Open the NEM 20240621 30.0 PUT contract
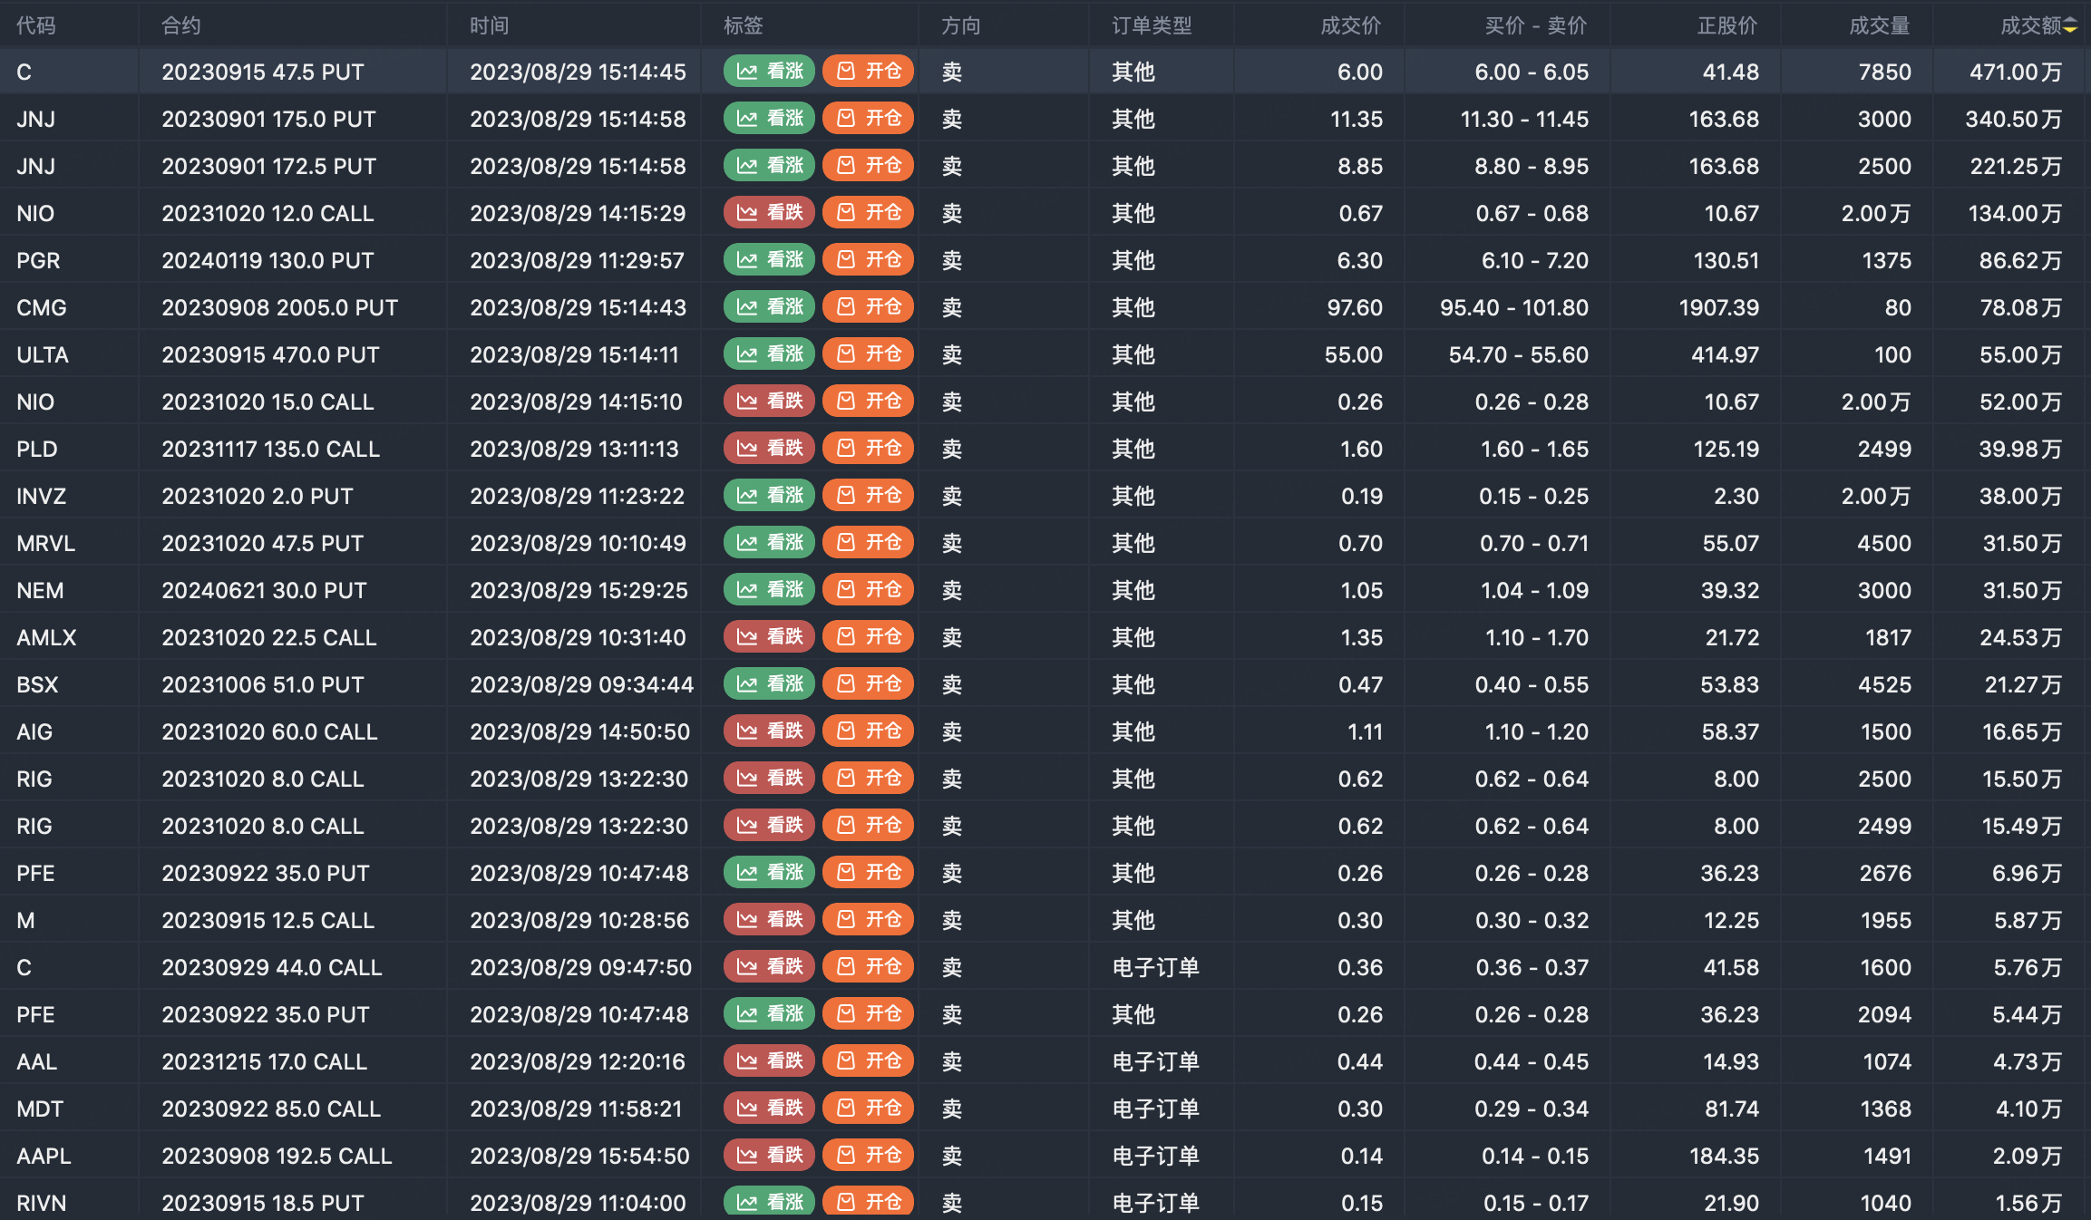This screenshot has height=1220, width=2091. tap(264, 591)
